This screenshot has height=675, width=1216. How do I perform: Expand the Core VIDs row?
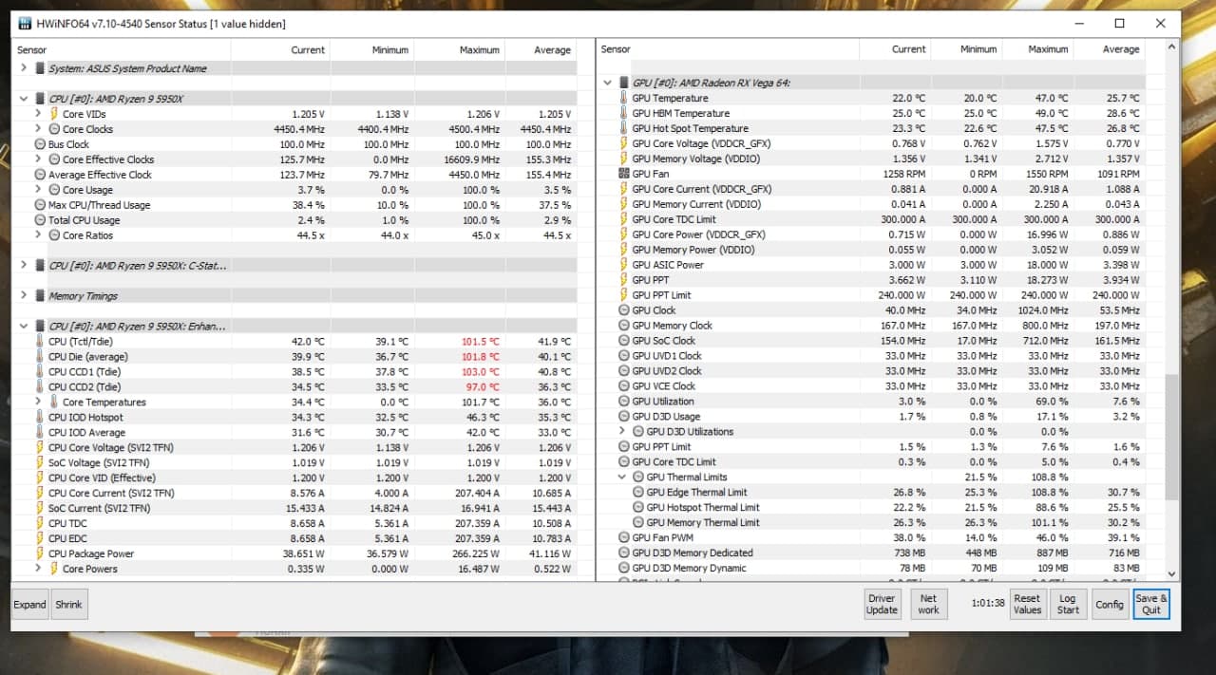click(x=38, y=114)
